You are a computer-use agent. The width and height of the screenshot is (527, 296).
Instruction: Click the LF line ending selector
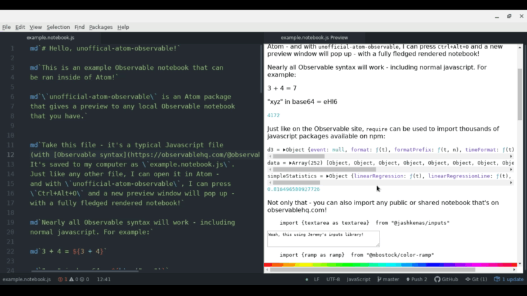pyautogui.click(x=317, y=279)
